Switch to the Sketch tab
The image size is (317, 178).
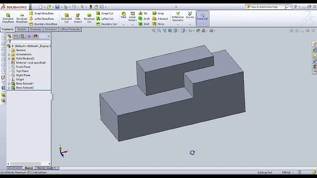pyautogui.click(x=22, y=30)
